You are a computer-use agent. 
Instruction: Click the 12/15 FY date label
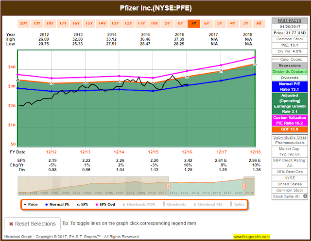(153, 152)
